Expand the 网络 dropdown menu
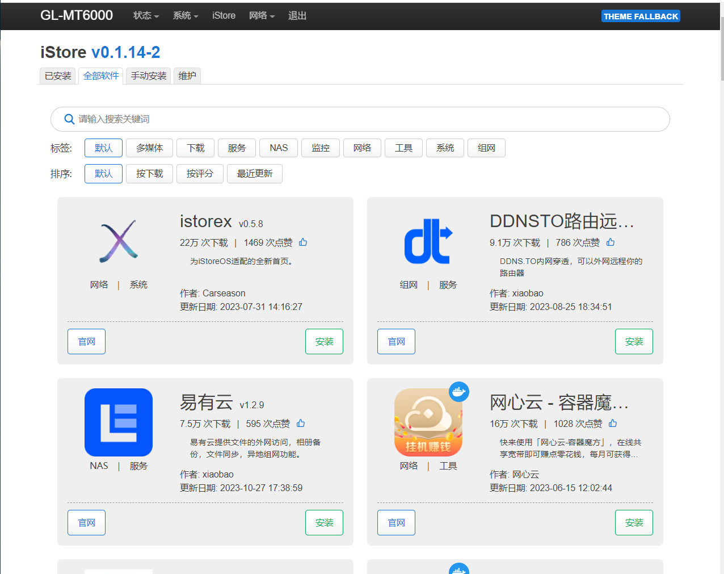The width and height of the screenshot is (724, 574). 262,16
